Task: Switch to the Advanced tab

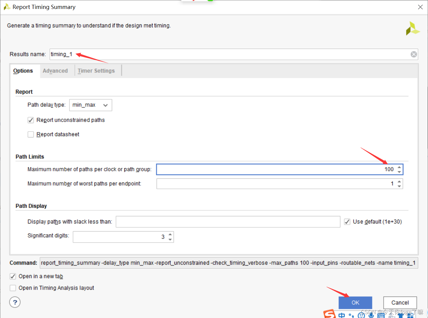Action: point(55,71)
